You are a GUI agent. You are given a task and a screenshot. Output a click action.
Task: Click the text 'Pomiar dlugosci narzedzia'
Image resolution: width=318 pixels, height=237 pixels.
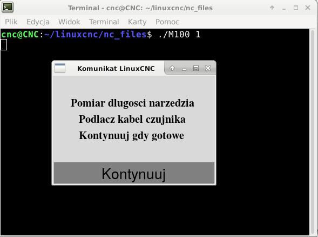132,103
